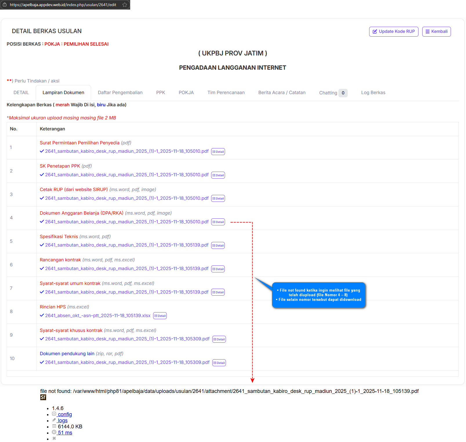Open Detail for Spesifikasi Teknis file

[218, 245]
